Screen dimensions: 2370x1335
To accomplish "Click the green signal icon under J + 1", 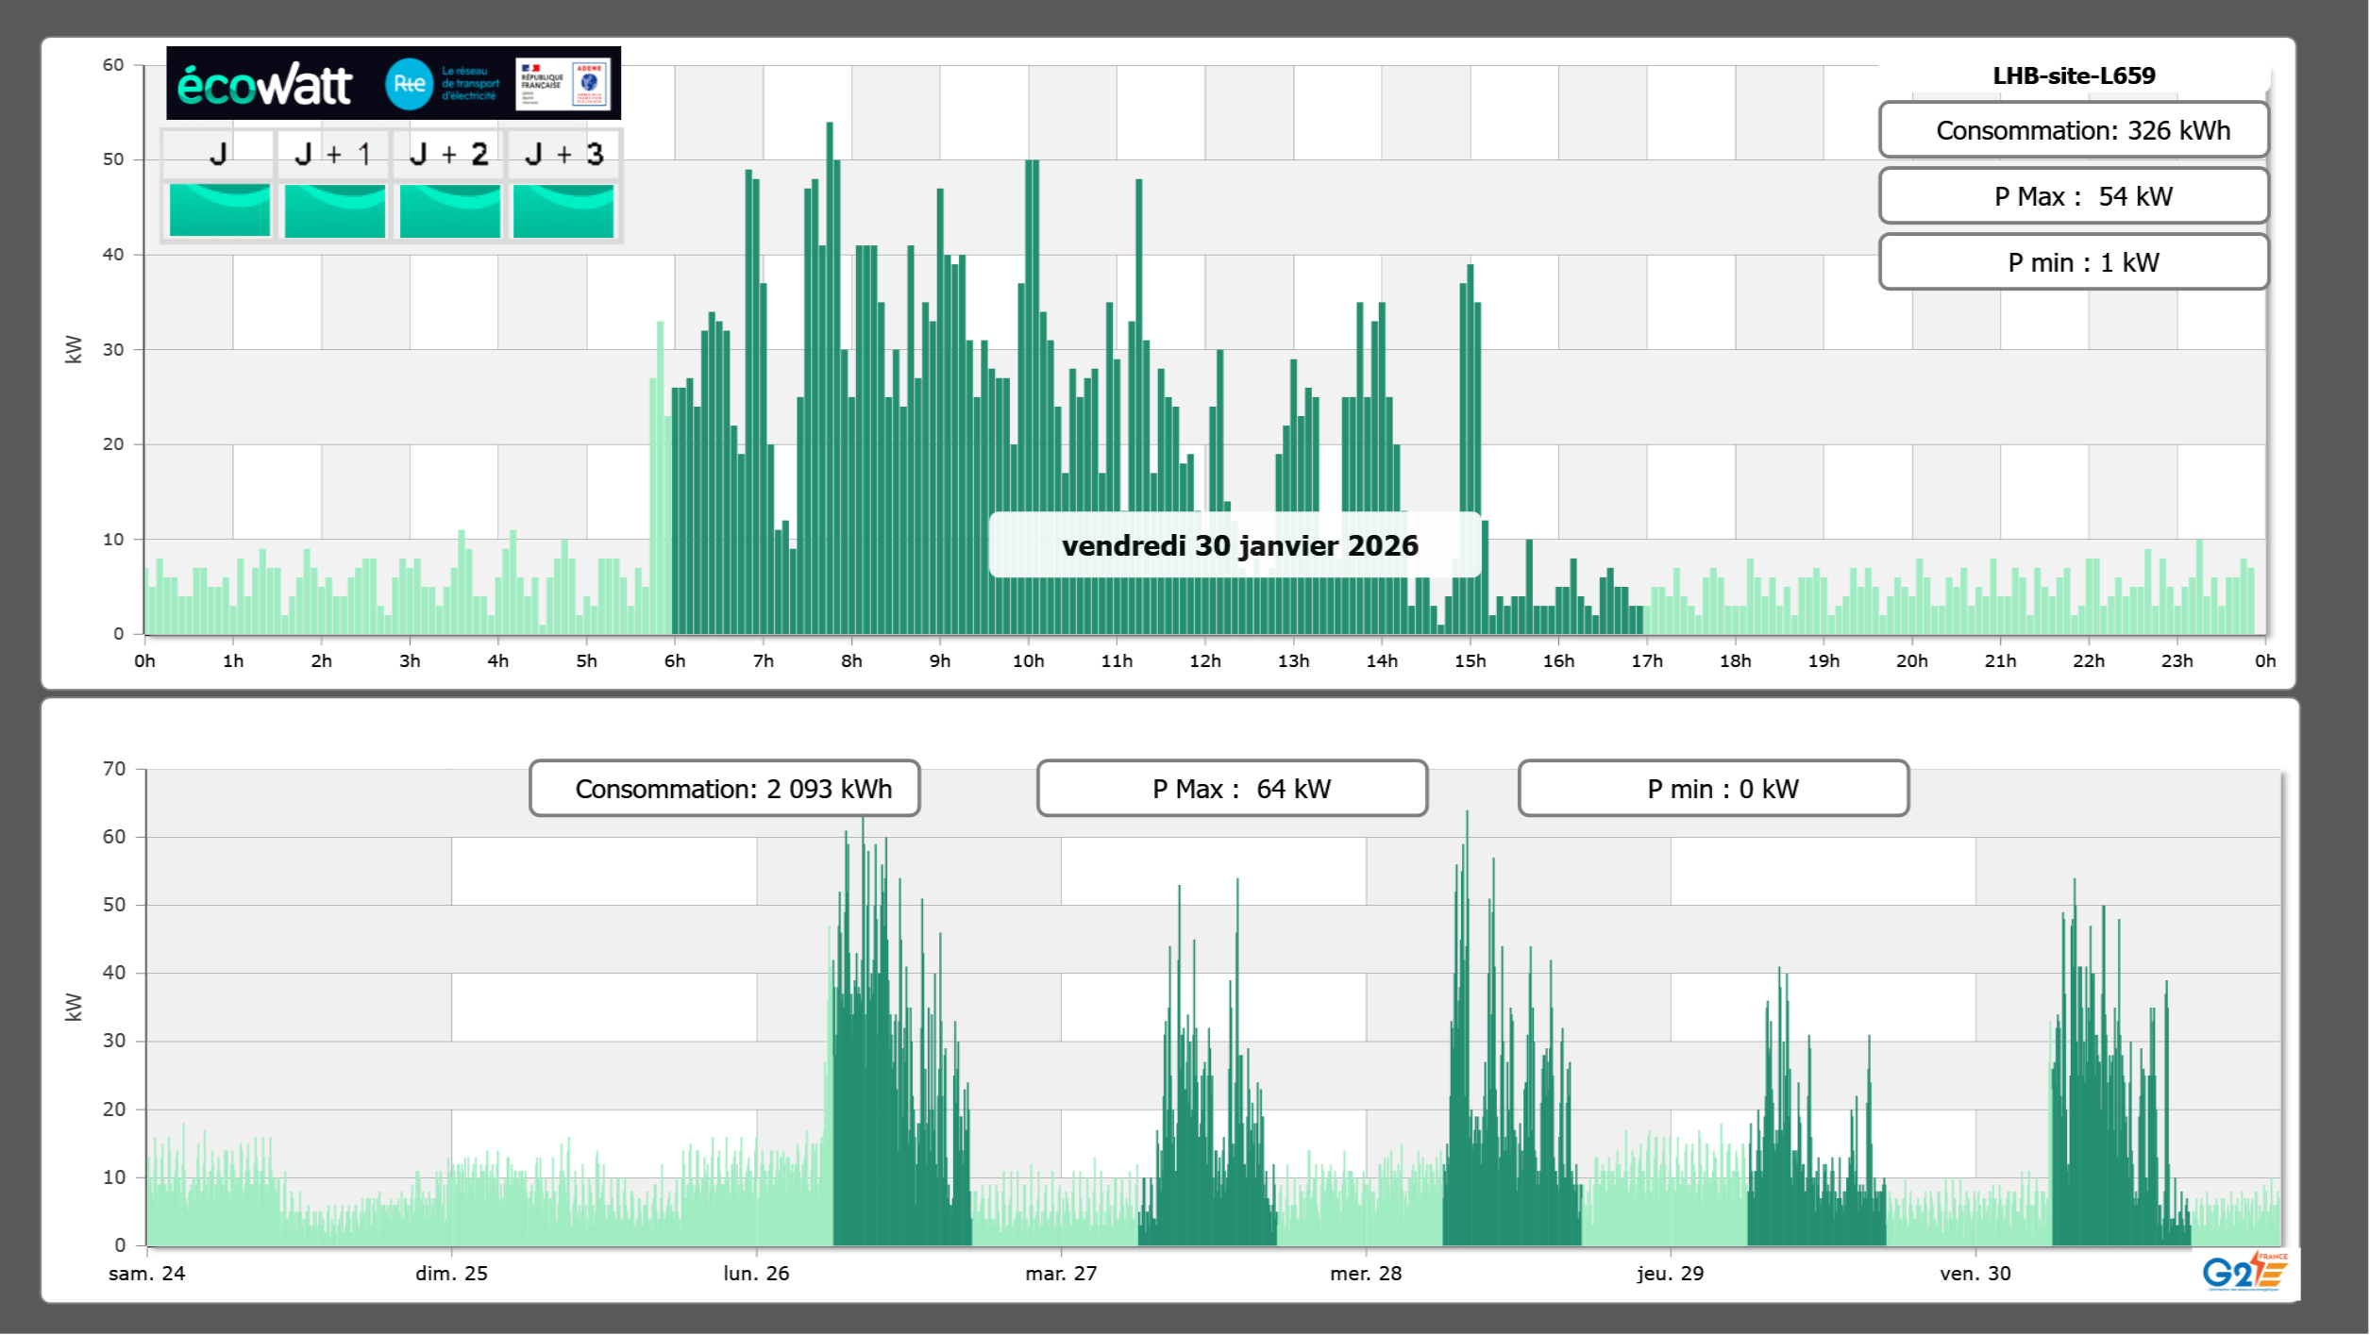I will 334,209.
